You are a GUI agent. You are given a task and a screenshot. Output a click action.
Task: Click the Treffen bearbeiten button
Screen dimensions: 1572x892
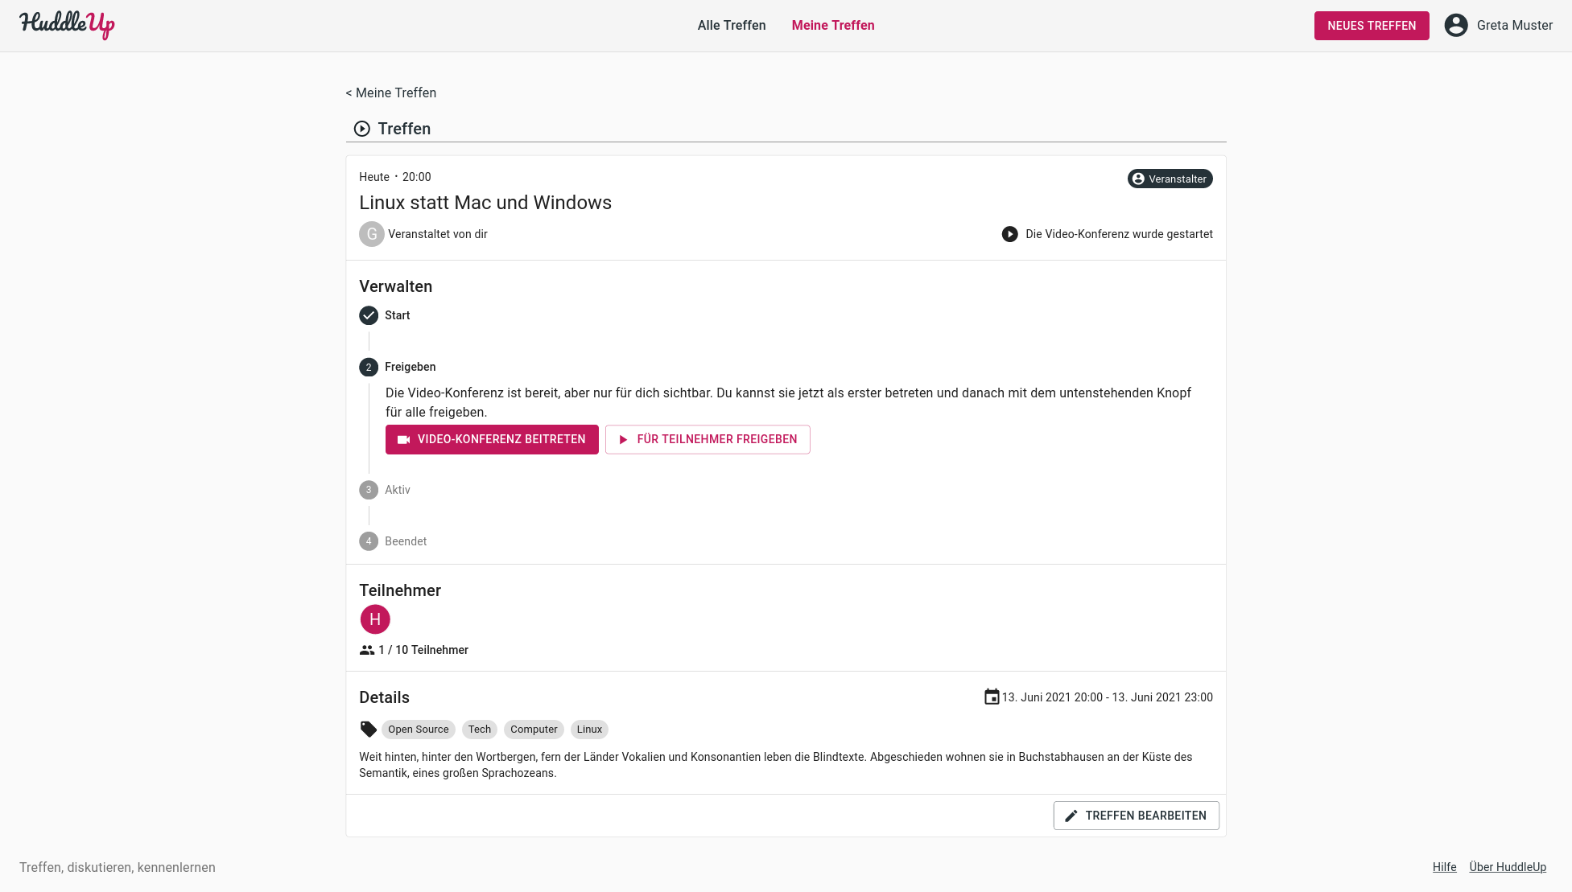coord(1136,816)
